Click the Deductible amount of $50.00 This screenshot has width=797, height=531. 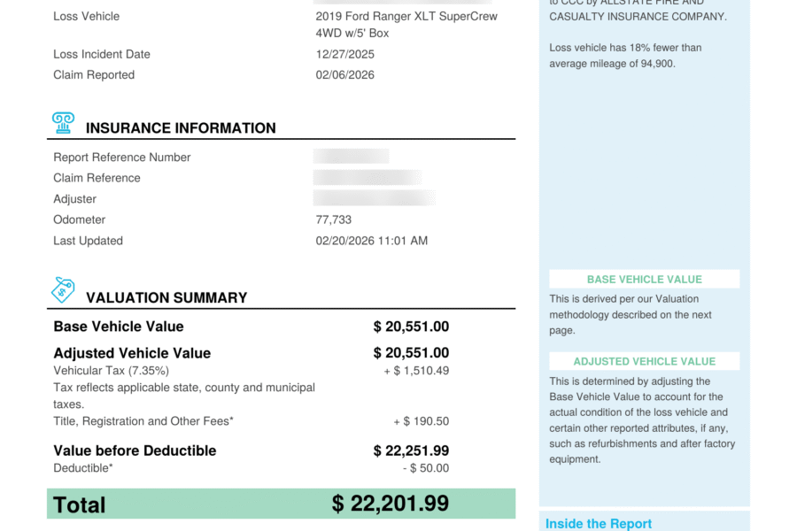[x=425, y=468]
